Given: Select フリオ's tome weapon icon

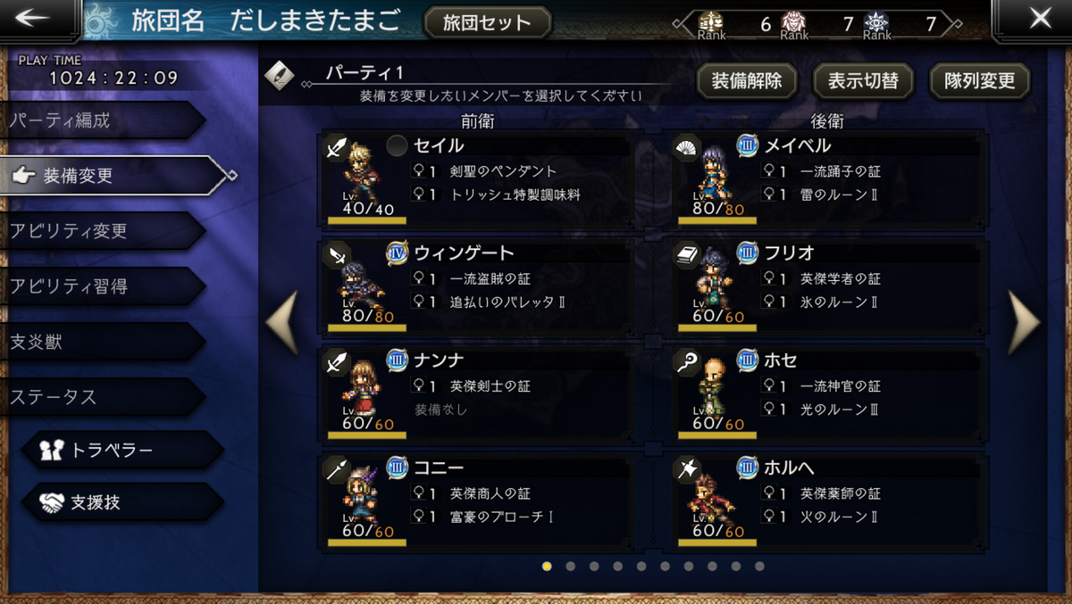Looking at the screenshot, I should [x=686, y=254].
